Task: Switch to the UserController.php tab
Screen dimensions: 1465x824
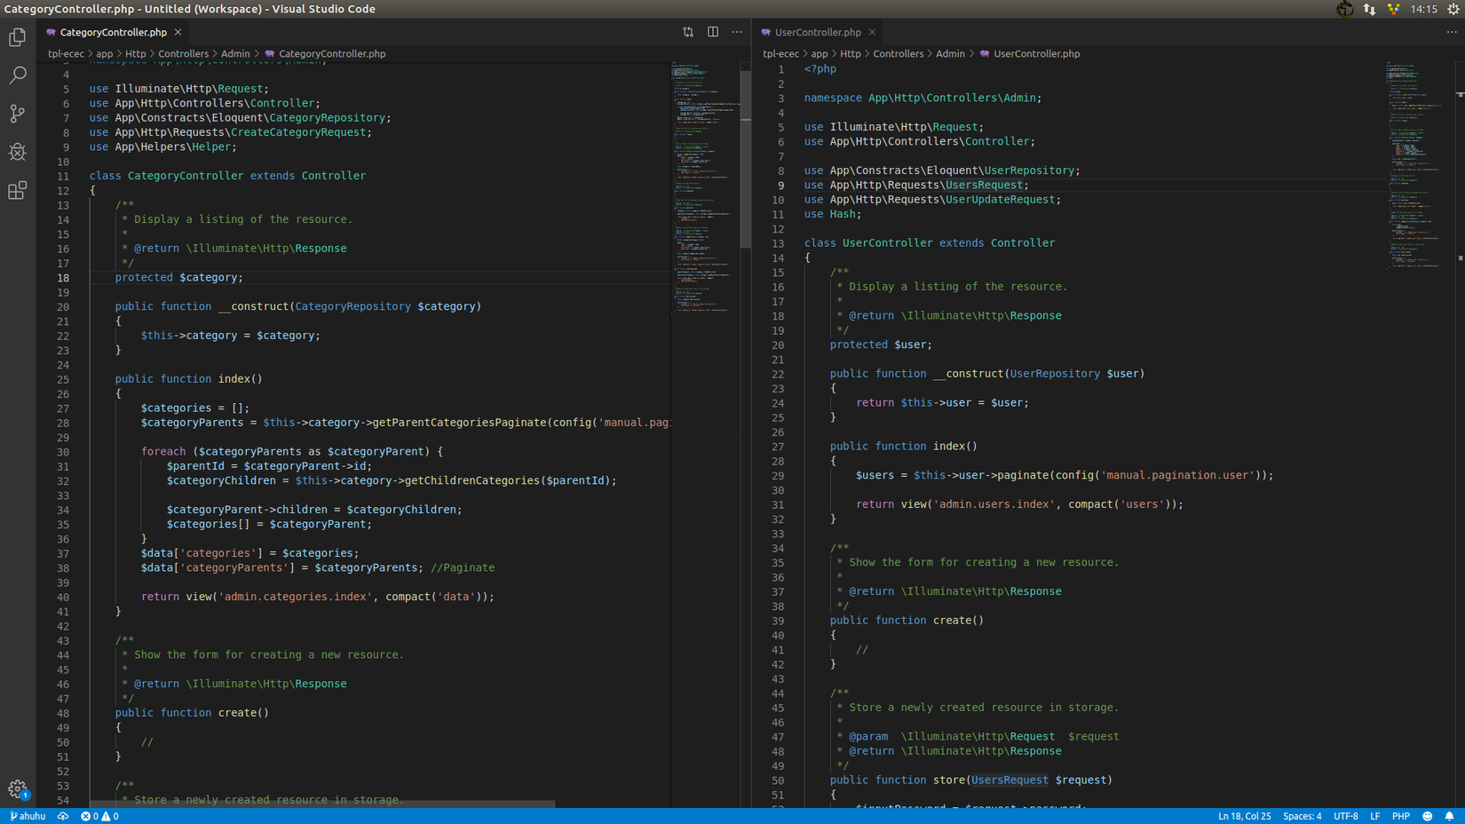Action: (x=817, y=32)
